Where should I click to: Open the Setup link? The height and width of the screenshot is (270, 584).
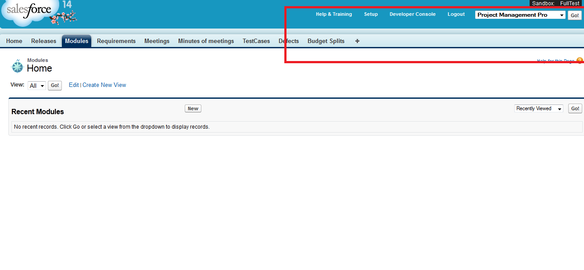coord(371,14)
